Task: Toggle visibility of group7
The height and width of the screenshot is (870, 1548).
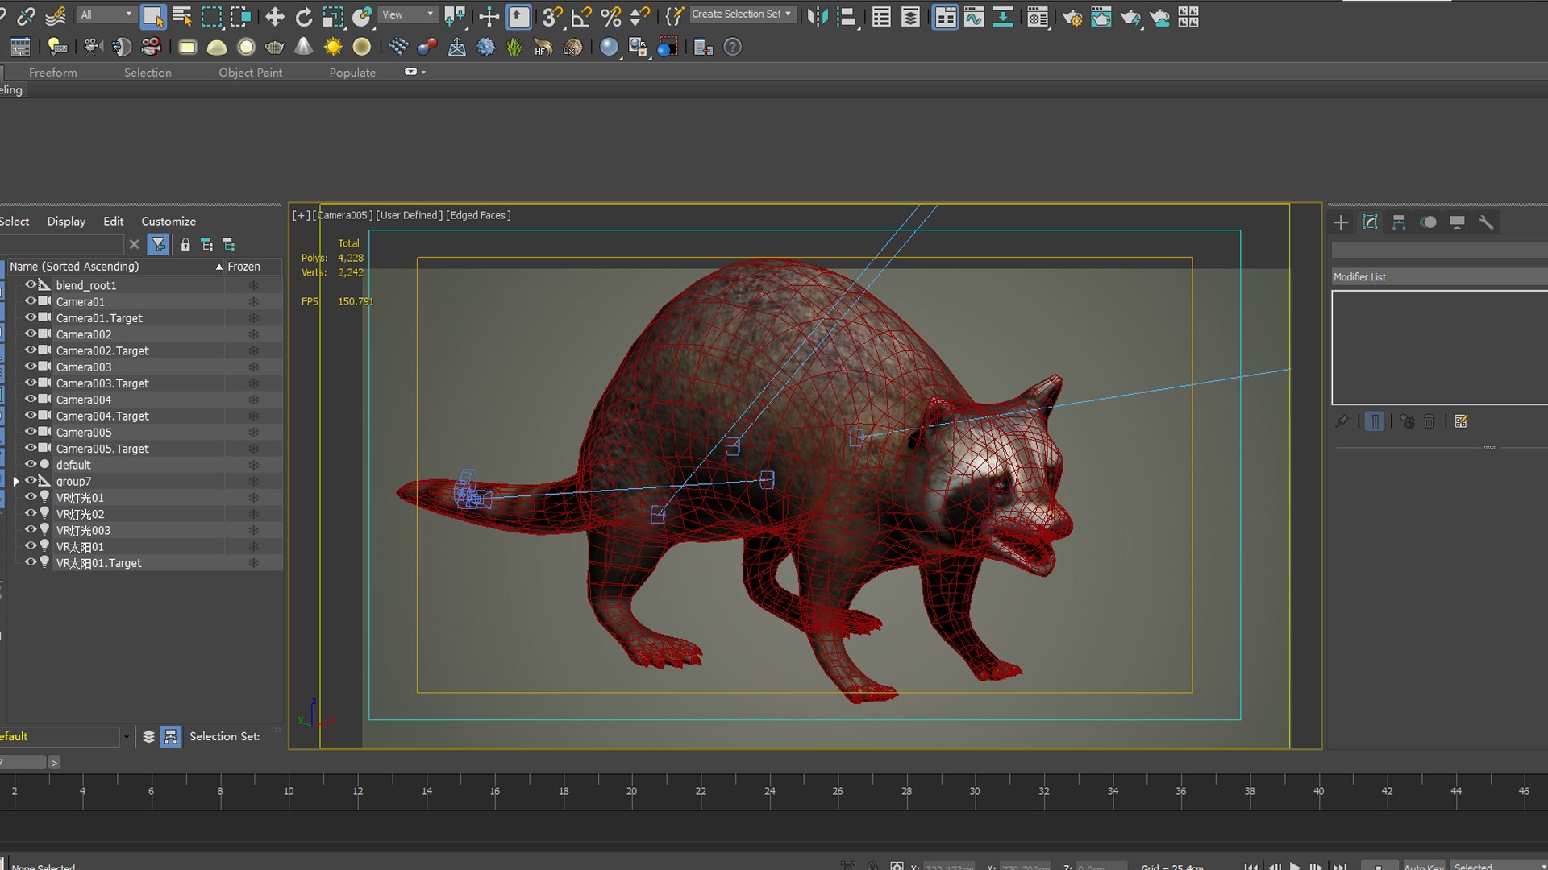Action: tap(31, 481)
